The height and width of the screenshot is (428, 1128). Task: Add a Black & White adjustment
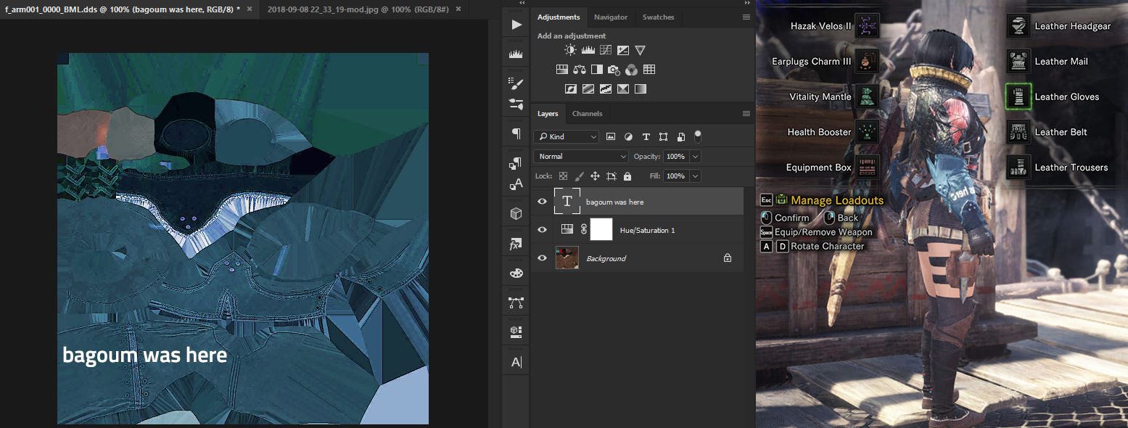coord(597,70)
